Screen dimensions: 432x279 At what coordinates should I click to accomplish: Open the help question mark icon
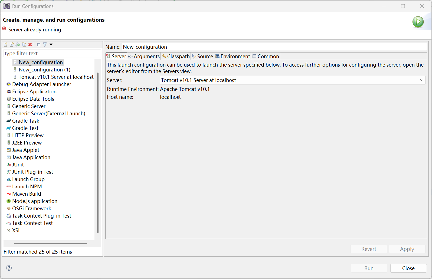point(9,268)
